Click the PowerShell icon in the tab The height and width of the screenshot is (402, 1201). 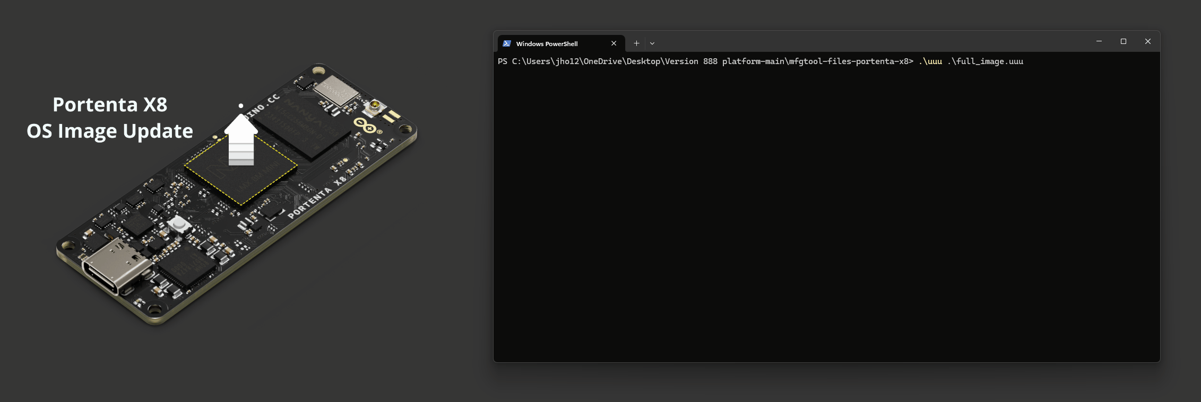(507, 43)
